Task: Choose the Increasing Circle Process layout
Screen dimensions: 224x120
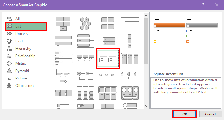Action: 108,76
